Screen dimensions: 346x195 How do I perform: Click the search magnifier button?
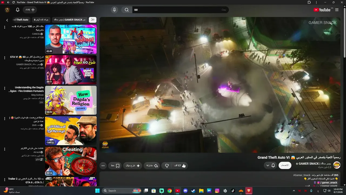(x=127, y=10)
